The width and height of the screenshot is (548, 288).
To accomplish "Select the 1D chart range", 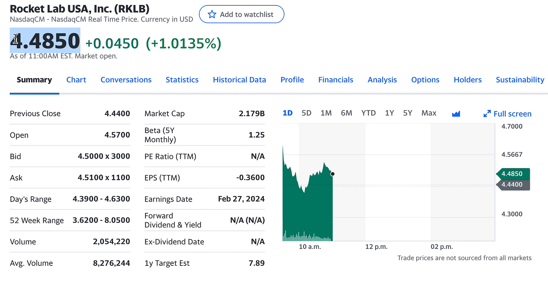I will click(x=288, y=113).
